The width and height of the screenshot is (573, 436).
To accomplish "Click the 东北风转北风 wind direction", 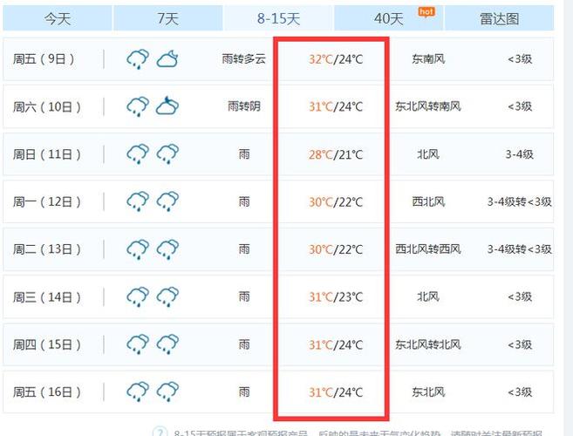I will [428, 344].
